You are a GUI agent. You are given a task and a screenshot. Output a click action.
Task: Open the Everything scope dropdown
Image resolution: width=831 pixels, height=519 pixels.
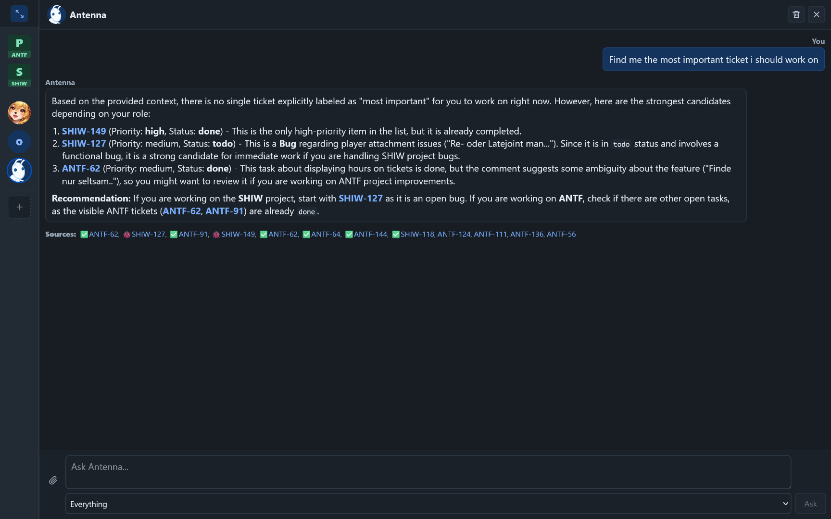[428, 504]
